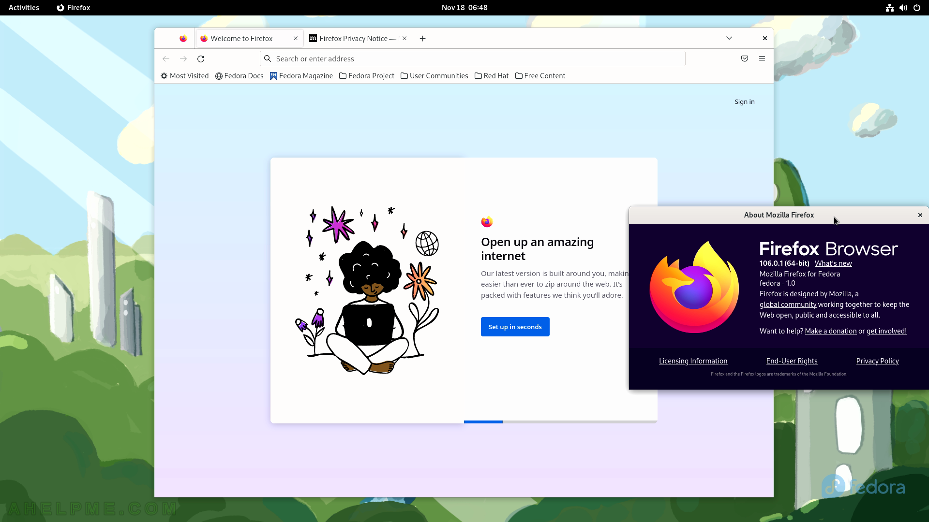Click the Sign in link
Viewport: 929px width, 522px height.
click(745, 101)
